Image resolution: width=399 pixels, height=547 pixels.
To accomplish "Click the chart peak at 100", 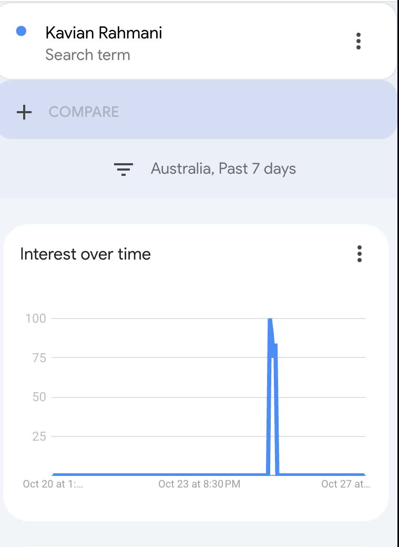I will (x=270, y=320).
